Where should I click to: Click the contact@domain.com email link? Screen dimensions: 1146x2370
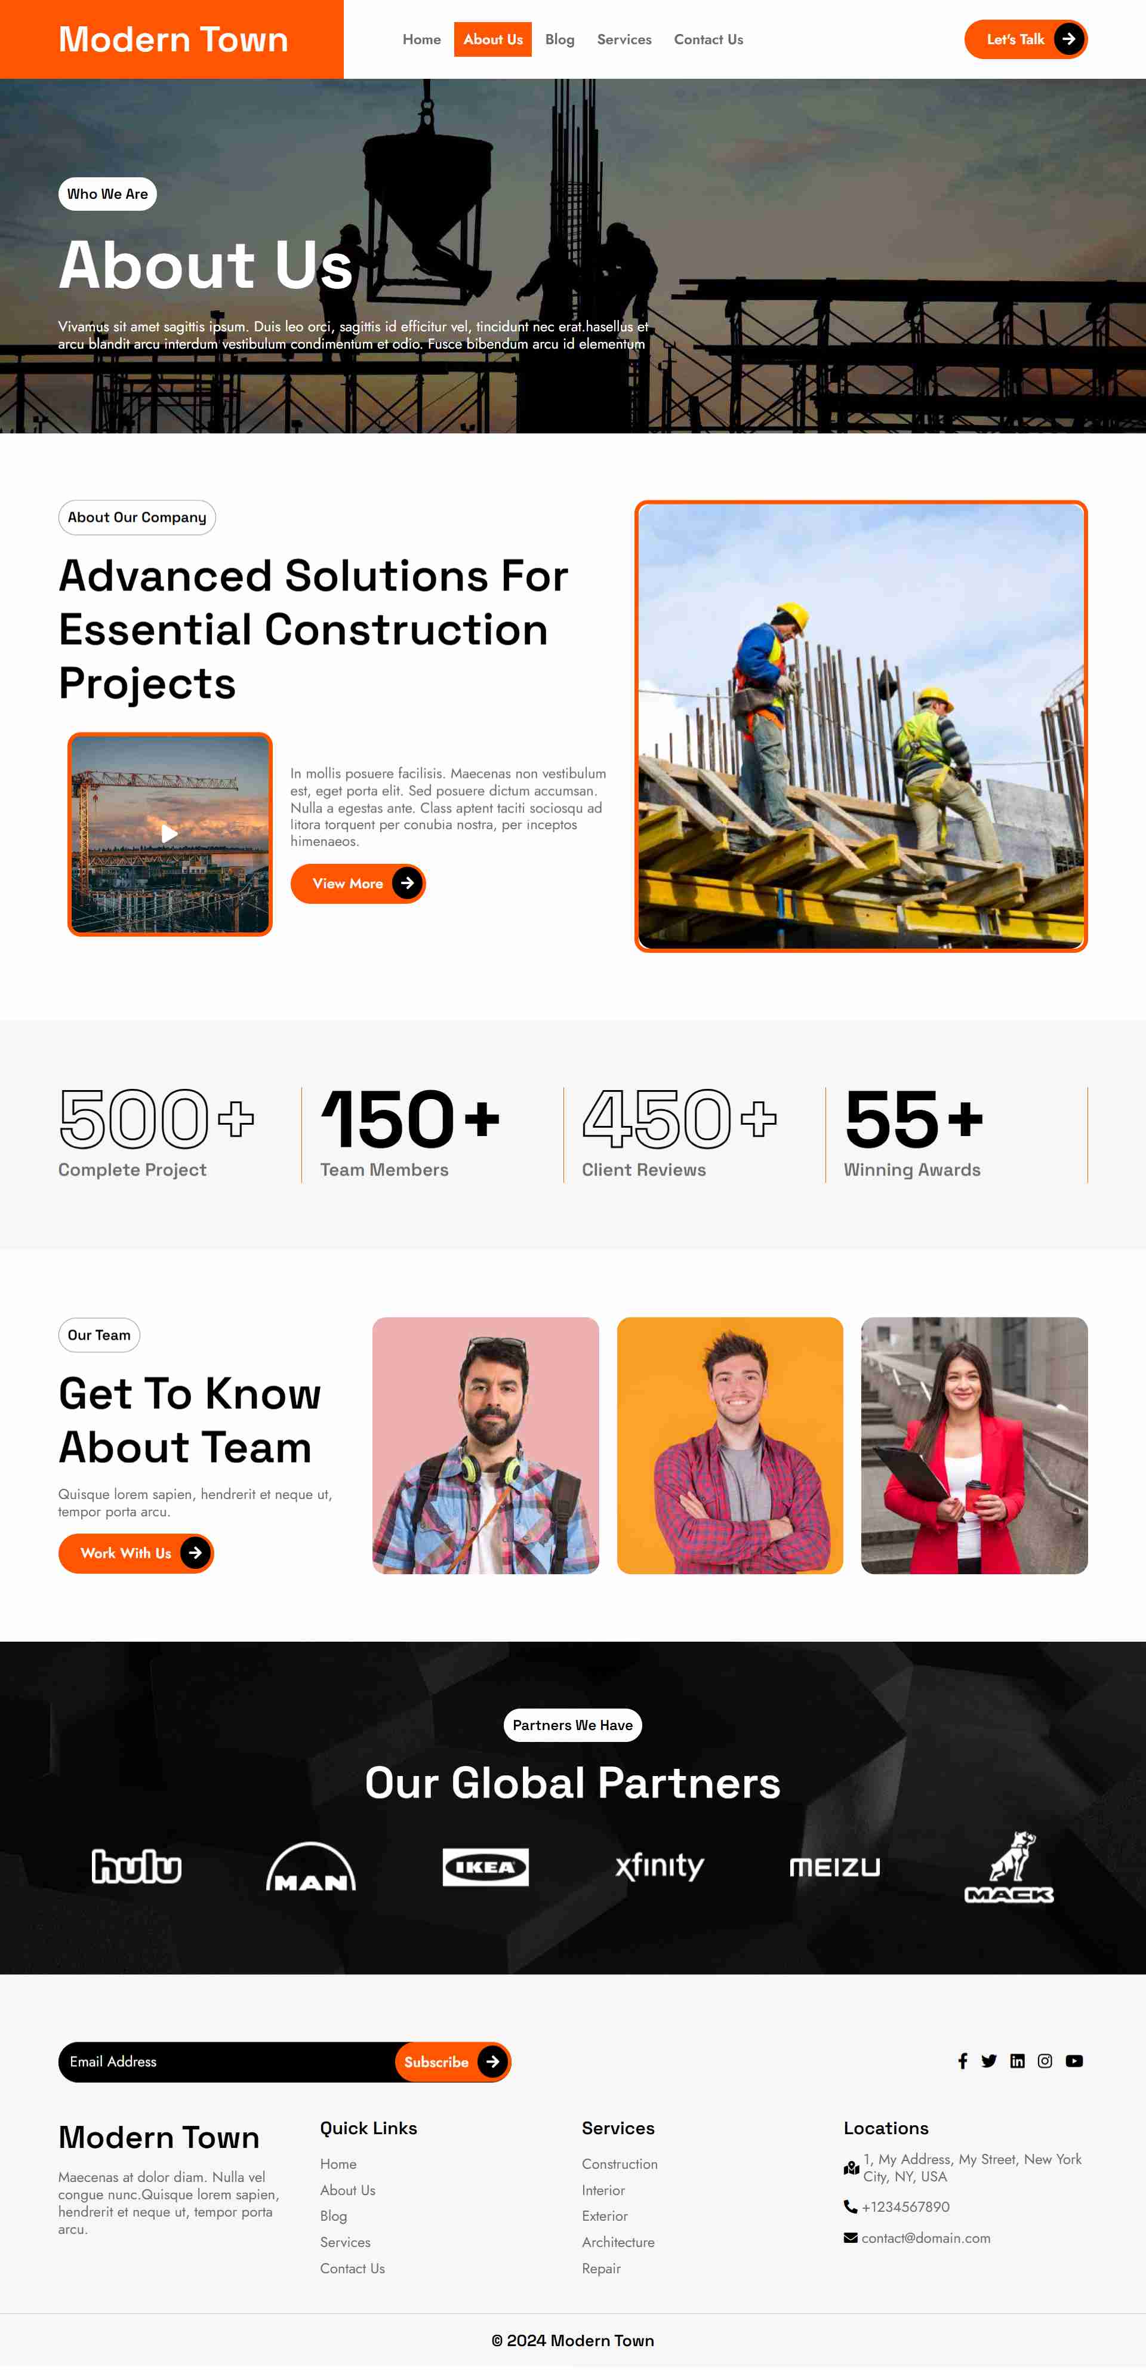(x=925, y=2237)
